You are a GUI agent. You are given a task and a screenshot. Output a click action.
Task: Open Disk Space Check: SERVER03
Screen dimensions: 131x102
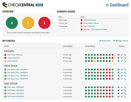tap(18, 76)
